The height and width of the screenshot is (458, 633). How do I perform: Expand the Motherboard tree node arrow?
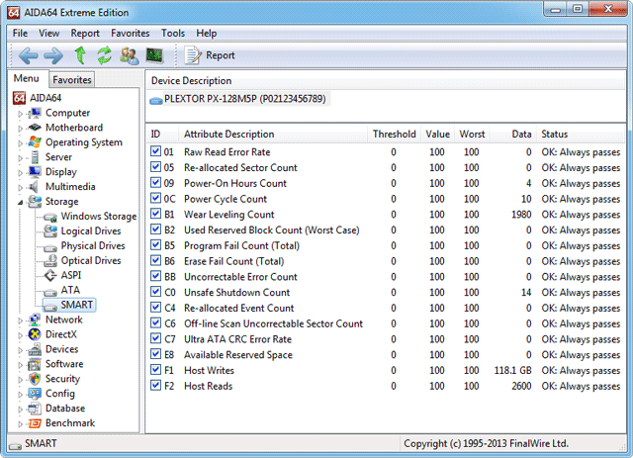(x=20, y=129)
